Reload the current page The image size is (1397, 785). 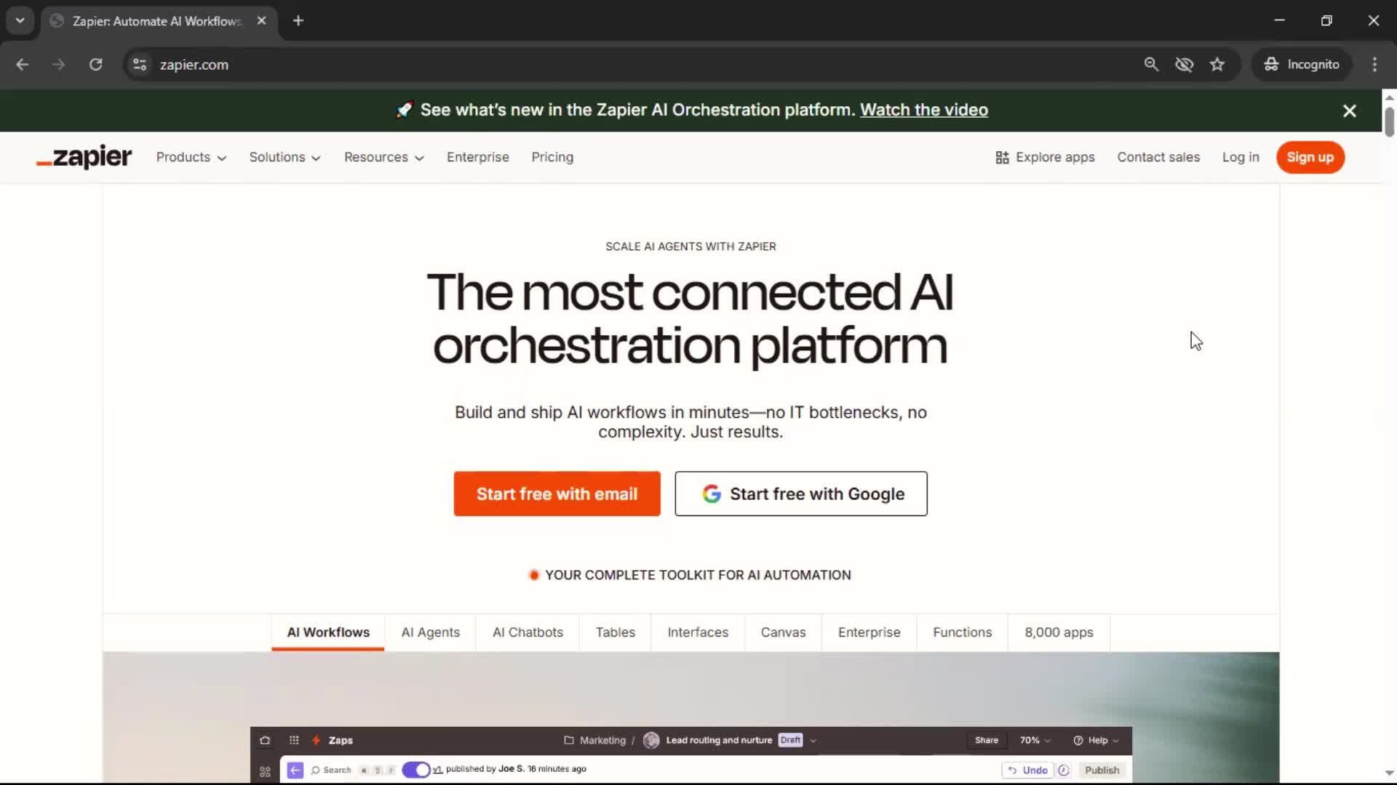tap(95, 65)
